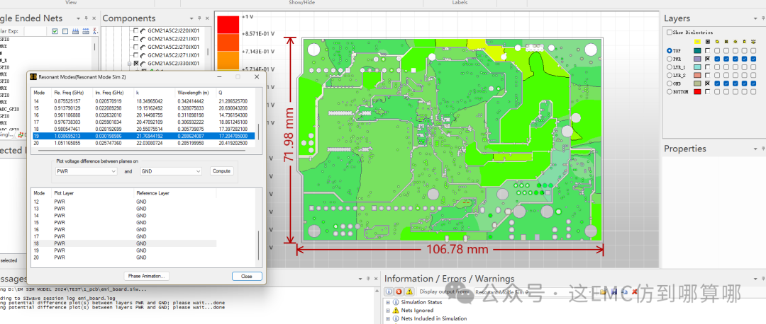Viewport: 766px width, 324px height.
Task: Click the Compute button
Action: [x=222, y=171]
